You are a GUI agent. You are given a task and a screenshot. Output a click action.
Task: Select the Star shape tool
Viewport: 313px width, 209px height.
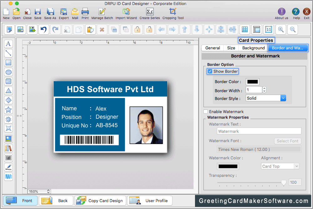[8, 110]
